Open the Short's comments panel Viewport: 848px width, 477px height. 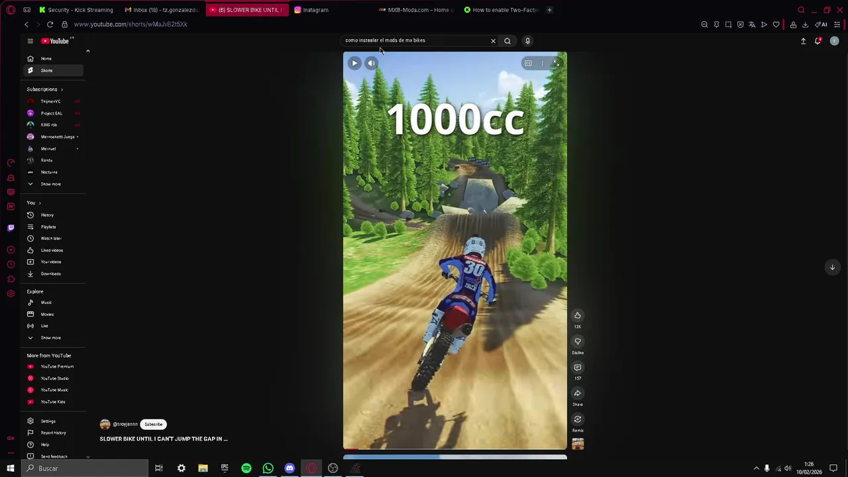(578, 367)
